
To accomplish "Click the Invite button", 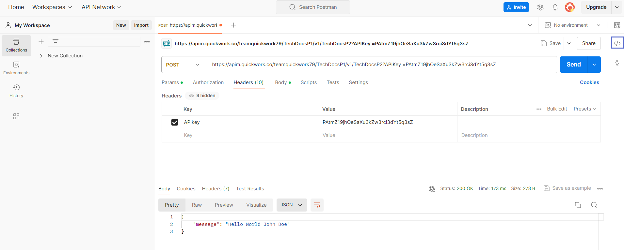I will coord(516,7).
